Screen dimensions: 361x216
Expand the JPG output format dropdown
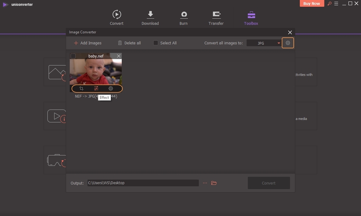[x=279, y=43]
